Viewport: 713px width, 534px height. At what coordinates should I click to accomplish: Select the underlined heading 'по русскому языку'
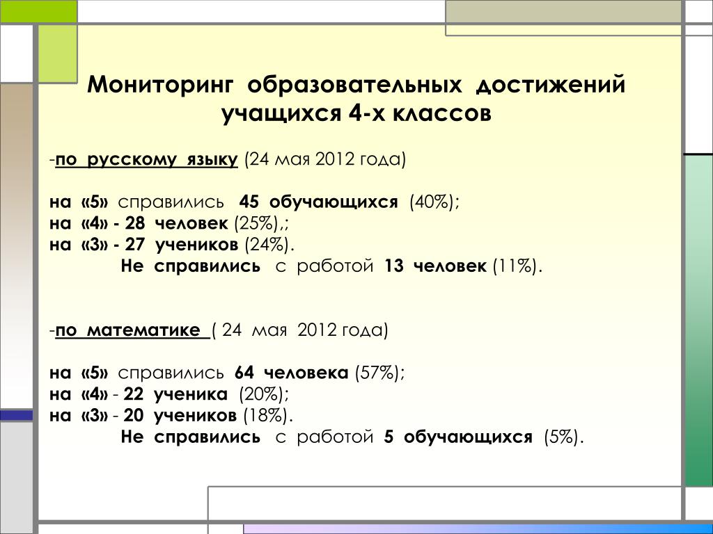[x=146, y=160]
